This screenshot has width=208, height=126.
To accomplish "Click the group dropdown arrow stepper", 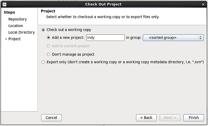I will (200, 38).
